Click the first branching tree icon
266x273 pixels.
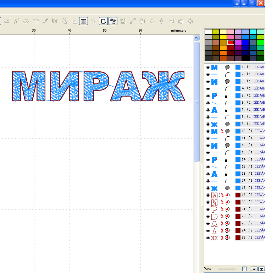tap(152, 21)
